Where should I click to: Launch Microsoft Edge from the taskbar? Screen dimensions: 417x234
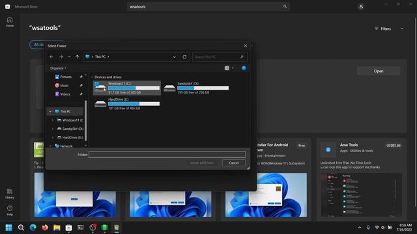33,227
